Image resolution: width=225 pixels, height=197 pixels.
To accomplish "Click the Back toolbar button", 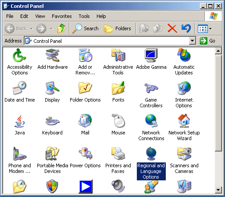I will tap(16, 28).
